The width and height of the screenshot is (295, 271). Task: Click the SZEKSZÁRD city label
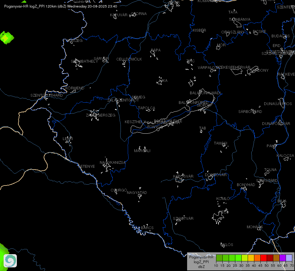click(x=267, y=181)
